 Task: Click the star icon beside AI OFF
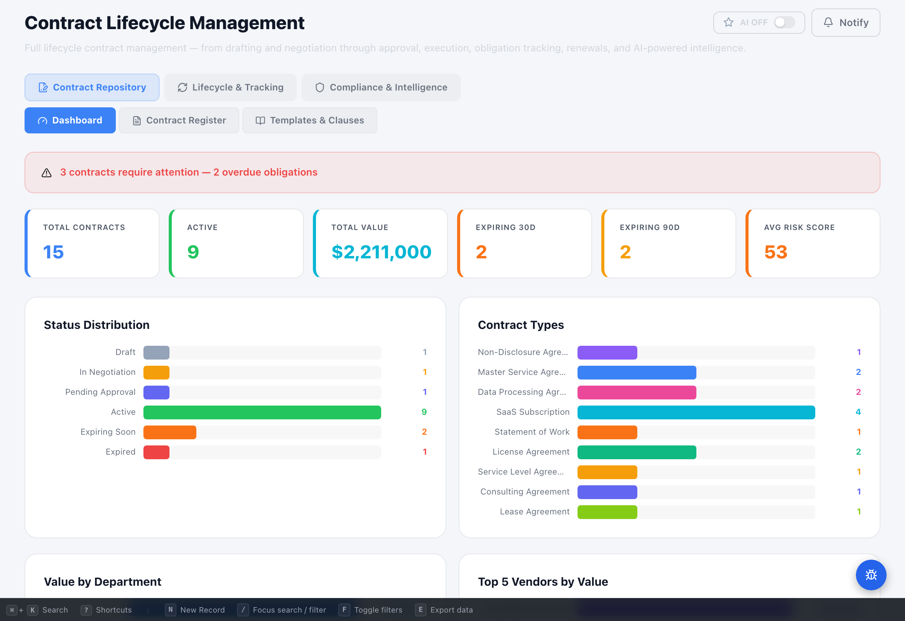tap(728, 22)
